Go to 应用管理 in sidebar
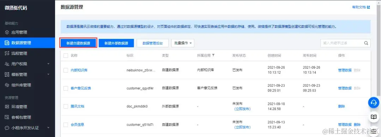Image resolution: width=381 pixels, height=137 pixels. click(28, 32)
